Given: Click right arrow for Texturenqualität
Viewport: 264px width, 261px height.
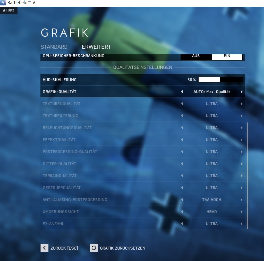Looking at the screenshot, I should point(242,104).
